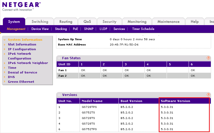Click the Versions section title
This screenshot has width=214, height=133.
(70, 95)
